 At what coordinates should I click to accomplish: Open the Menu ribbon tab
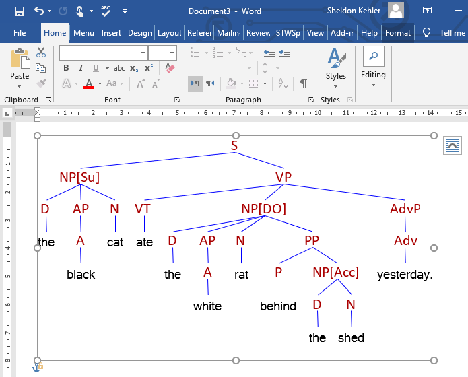click(x=83, y=33)
